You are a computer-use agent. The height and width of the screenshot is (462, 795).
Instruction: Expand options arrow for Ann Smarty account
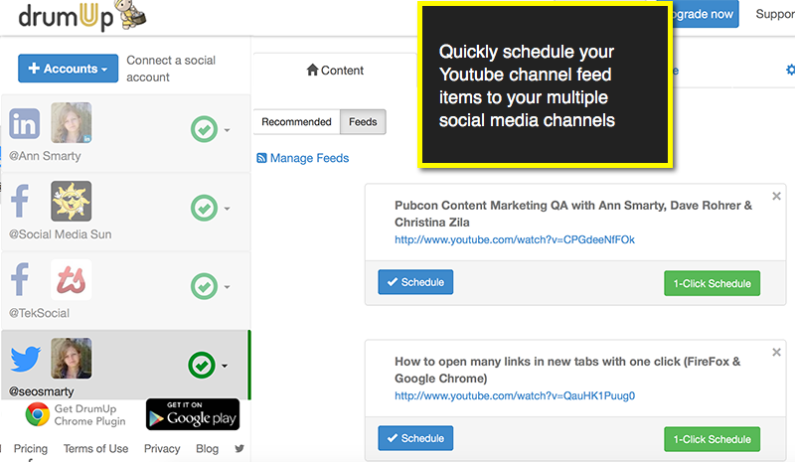[228, 130]
